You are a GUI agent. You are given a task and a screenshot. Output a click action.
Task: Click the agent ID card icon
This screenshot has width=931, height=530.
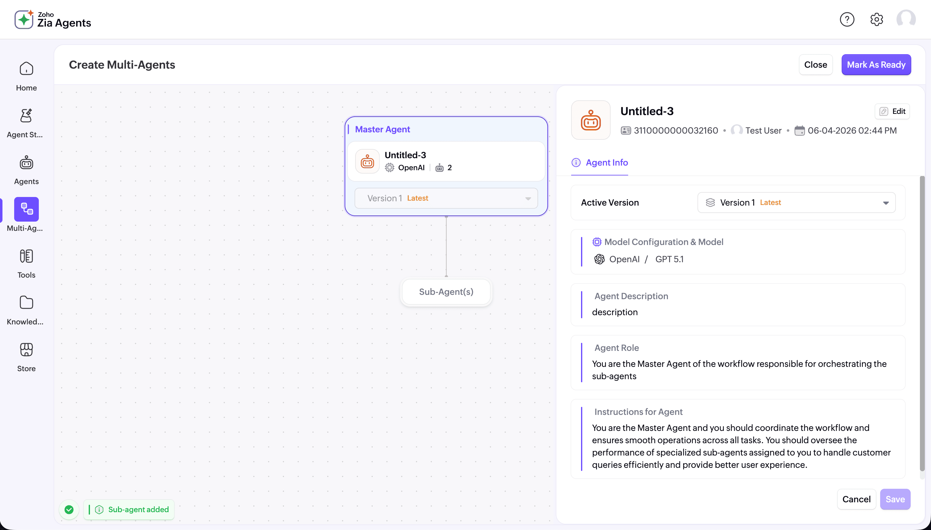pyautogui.click(x=625, y=131)
